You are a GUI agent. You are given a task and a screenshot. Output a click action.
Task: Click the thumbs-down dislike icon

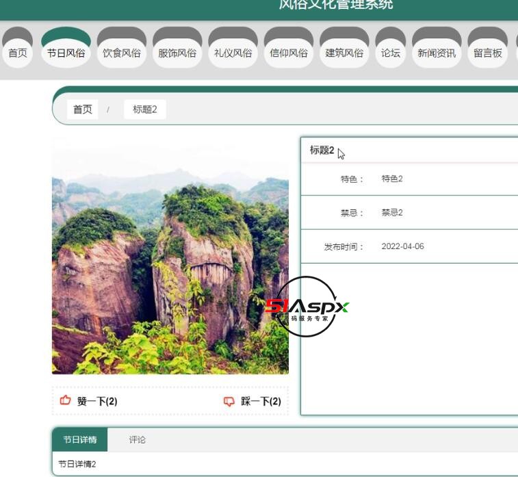229,401
